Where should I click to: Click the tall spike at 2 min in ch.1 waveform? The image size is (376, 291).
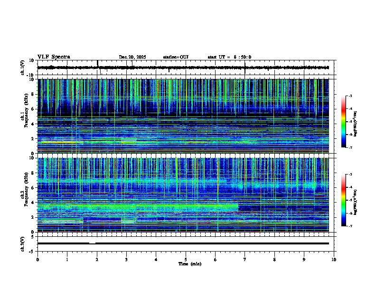point(97,63)
